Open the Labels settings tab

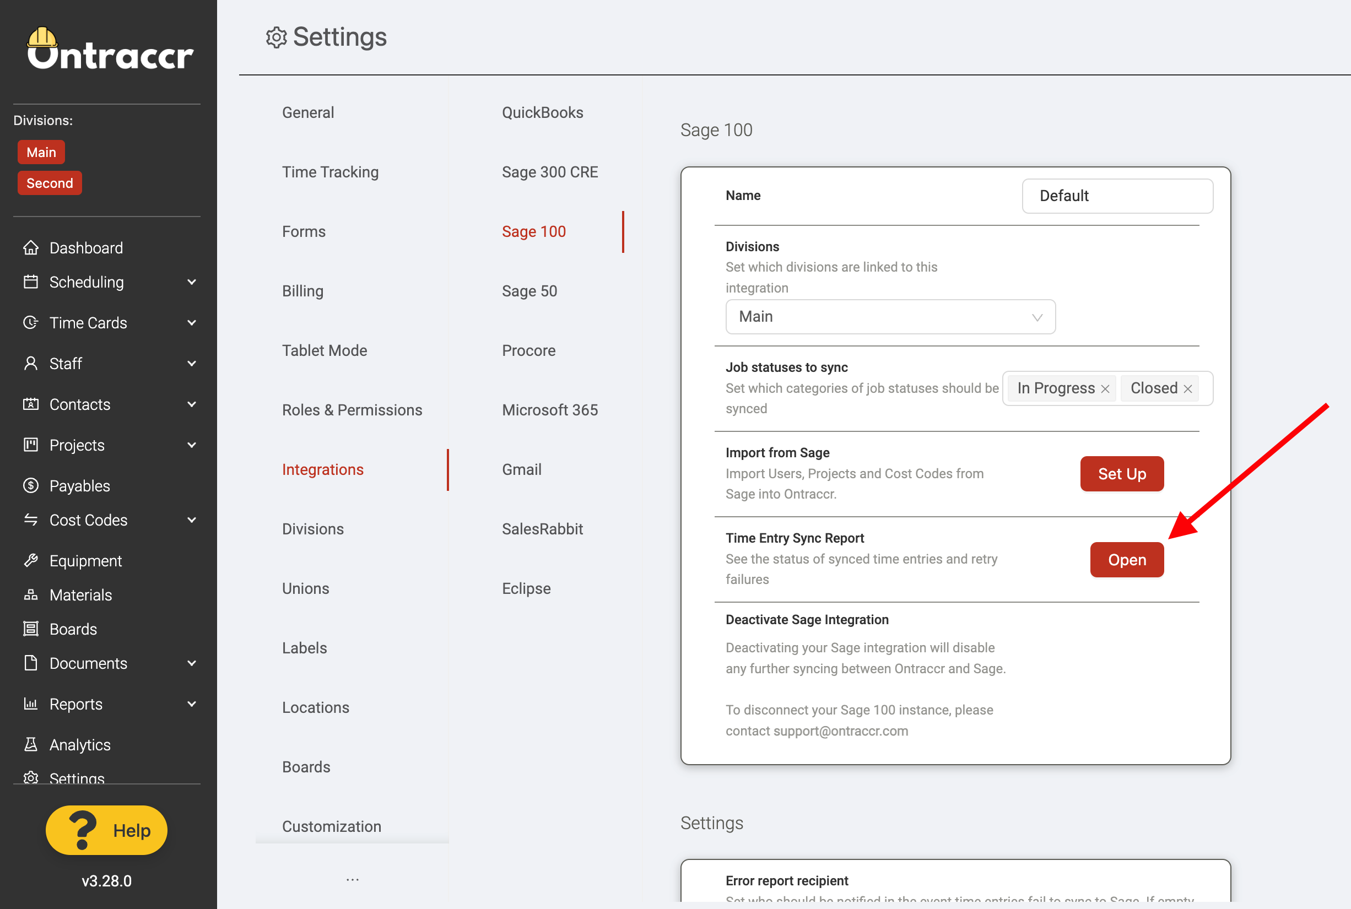[304, 648]
